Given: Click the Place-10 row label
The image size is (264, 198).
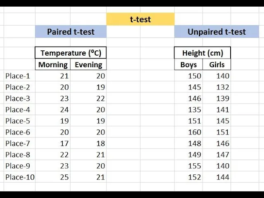Looking at the screenshot, I should (x=19, y=177).
